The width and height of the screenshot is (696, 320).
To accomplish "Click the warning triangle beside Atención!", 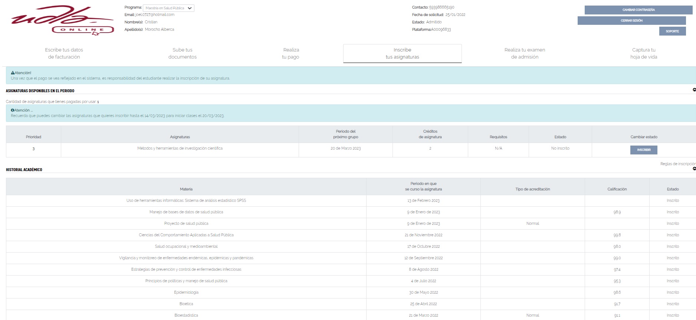I will coord(13,73).
